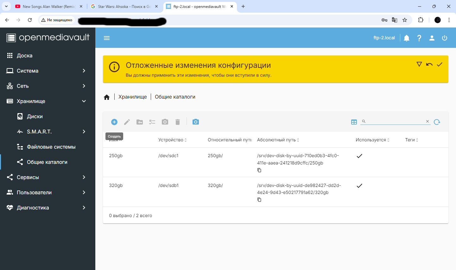Switch to the Star Wars Ahsoka browser tab
This screenshot has height=270, width=456.
124,6
